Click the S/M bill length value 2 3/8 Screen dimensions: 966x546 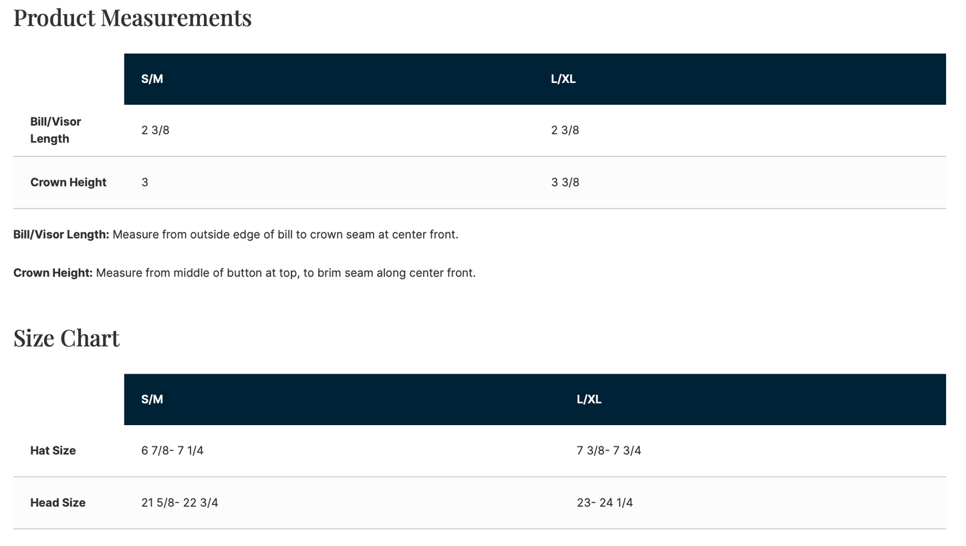pos(155,130)
